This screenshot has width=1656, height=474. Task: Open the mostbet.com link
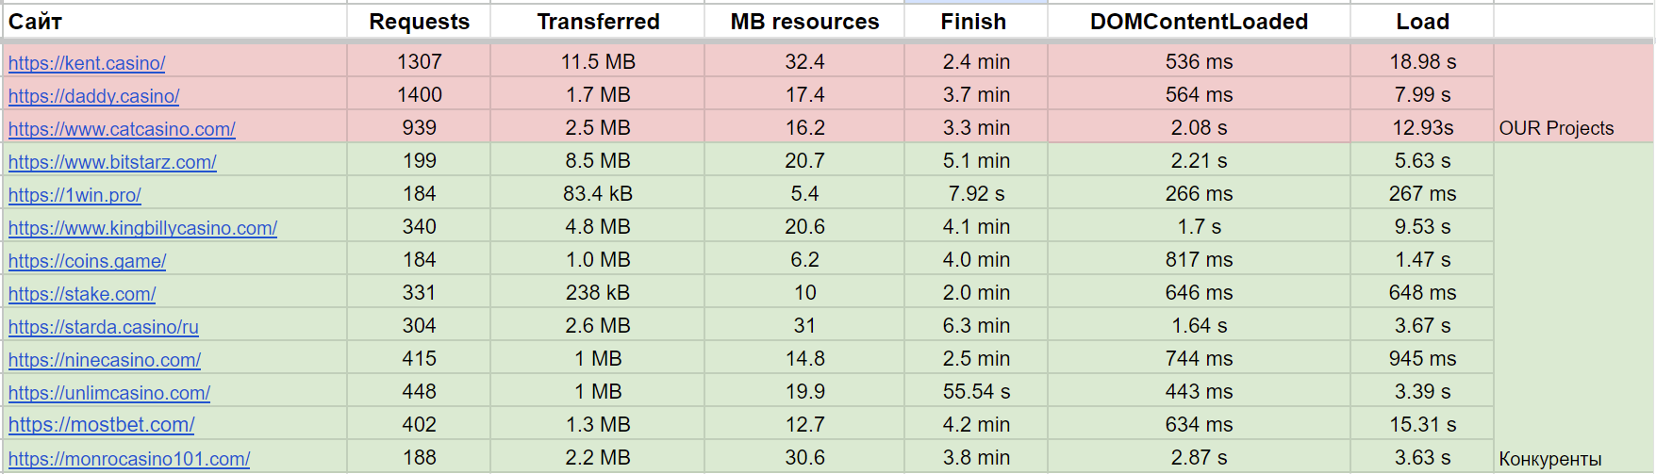tap(101, 425)
